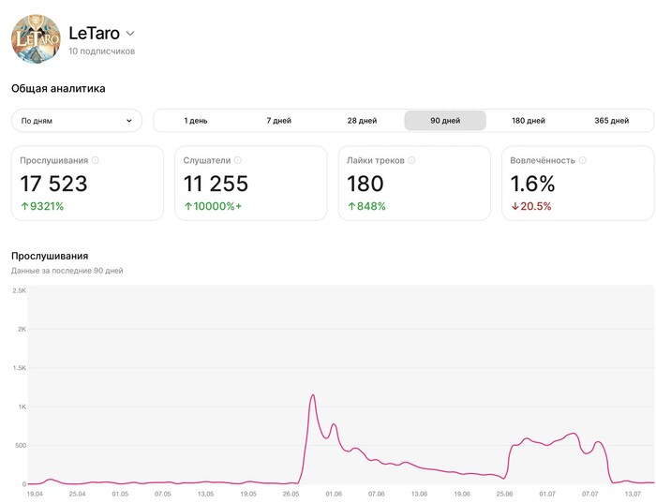The image size is (656, 503).
Task: Click info icon next to Вовлечённость
Action: 583,160
